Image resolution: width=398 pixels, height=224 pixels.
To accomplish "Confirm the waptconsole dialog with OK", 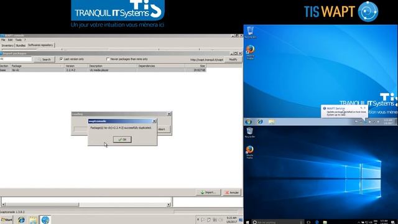I will [x=122, y=139].
